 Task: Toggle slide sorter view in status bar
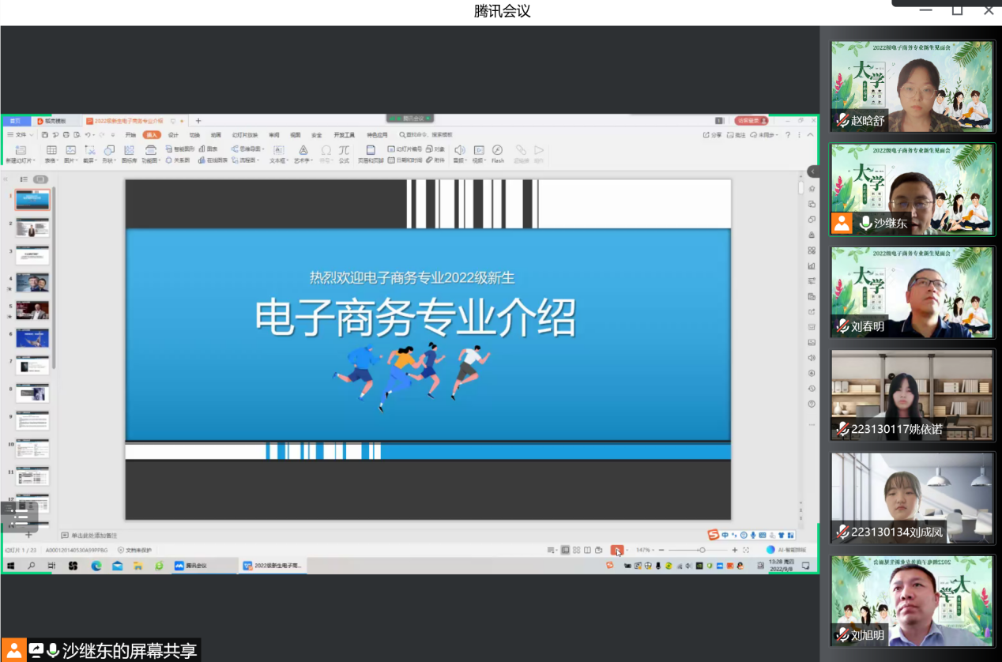(577, 550)
